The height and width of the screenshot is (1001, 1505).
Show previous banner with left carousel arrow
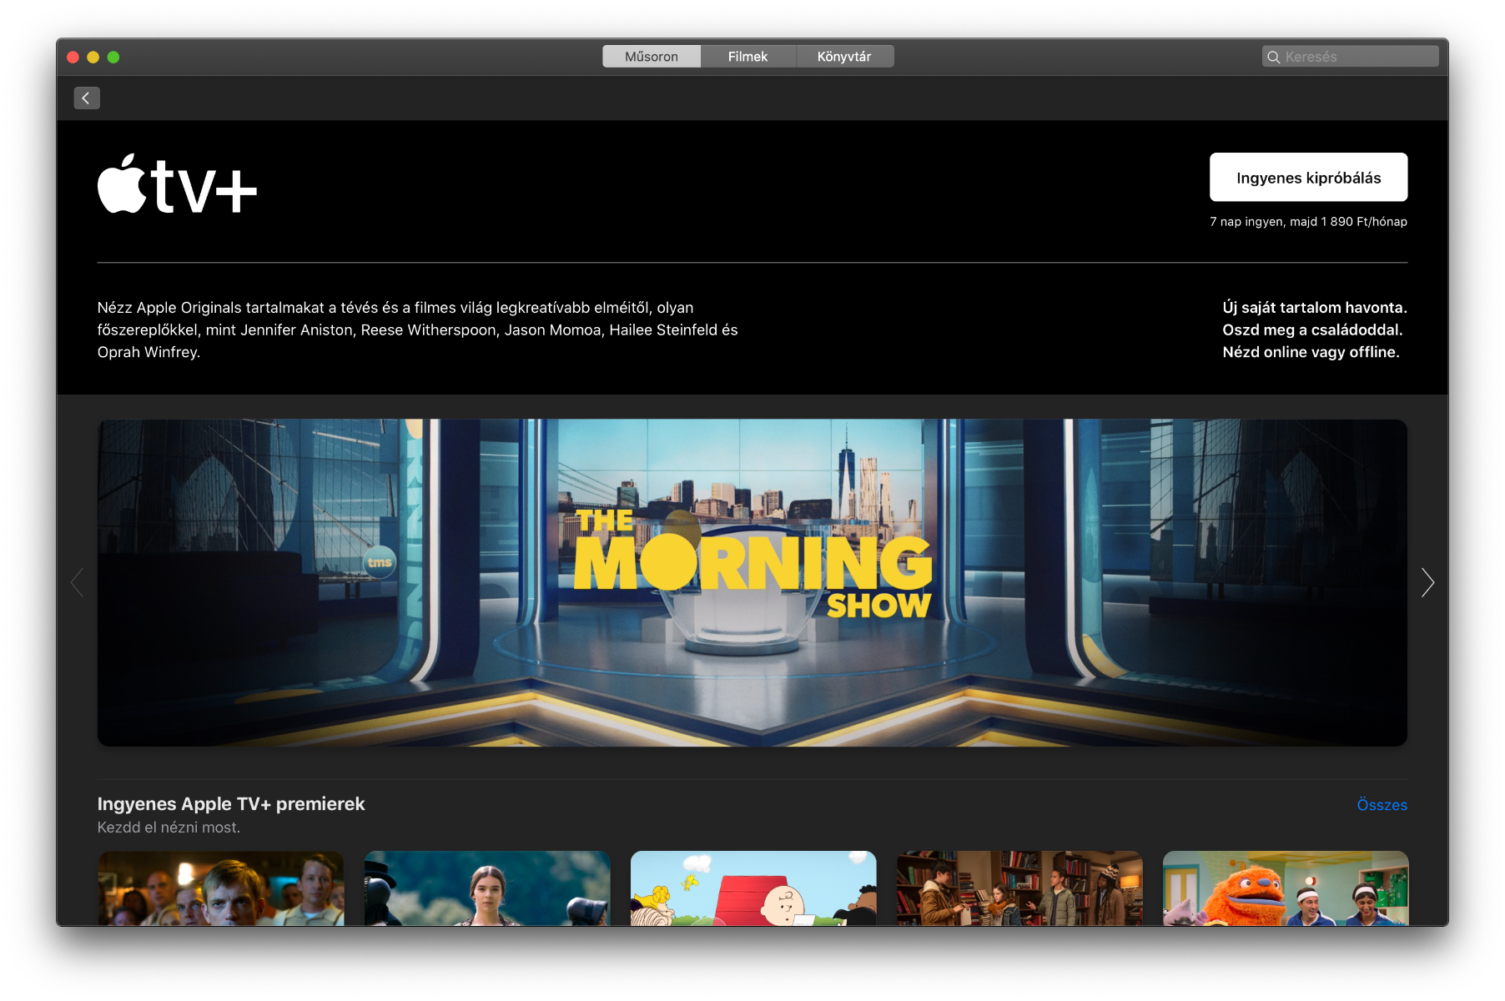click(78, 582)
